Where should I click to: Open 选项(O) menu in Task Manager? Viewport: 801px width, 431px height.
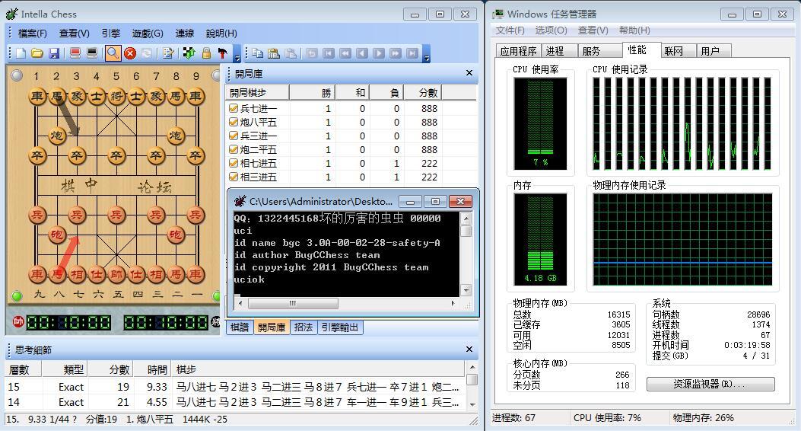[551, 30]
